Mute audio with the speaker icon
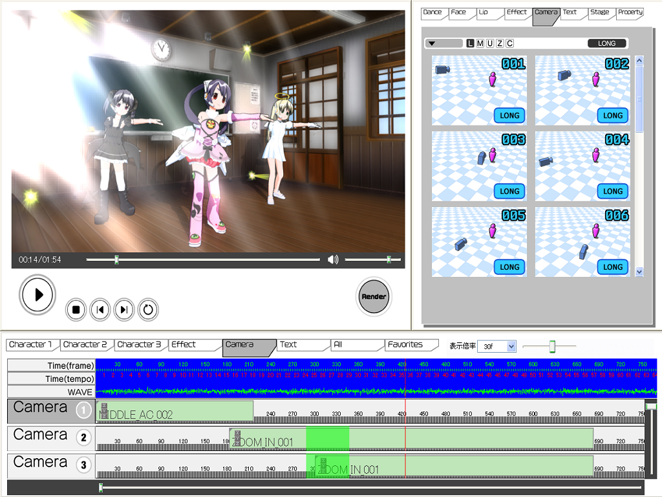 click(333, 260)
